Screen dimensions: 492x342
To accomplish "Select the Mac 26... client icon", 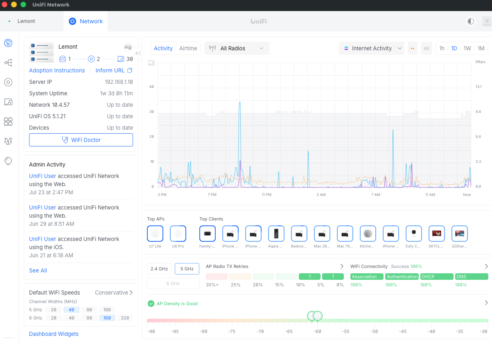I will point(322,234).
